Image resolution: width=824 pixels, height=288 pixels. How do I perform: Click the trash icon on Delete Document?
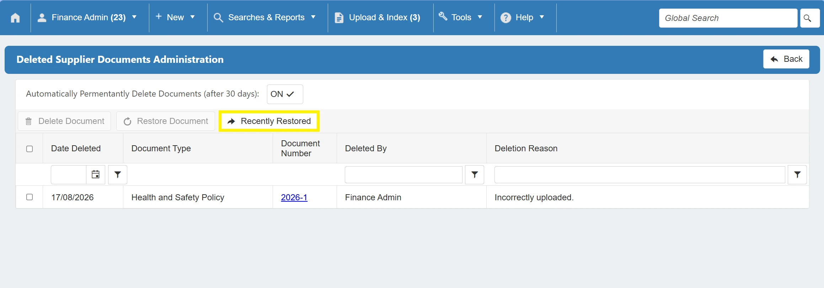(x=29, y=121)
